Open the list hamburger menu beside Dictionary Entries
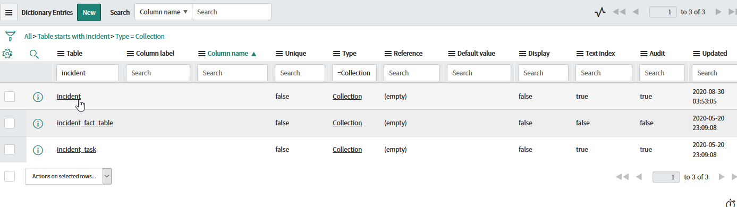Viewport: 737px width, 207px height. coord(9,12)
